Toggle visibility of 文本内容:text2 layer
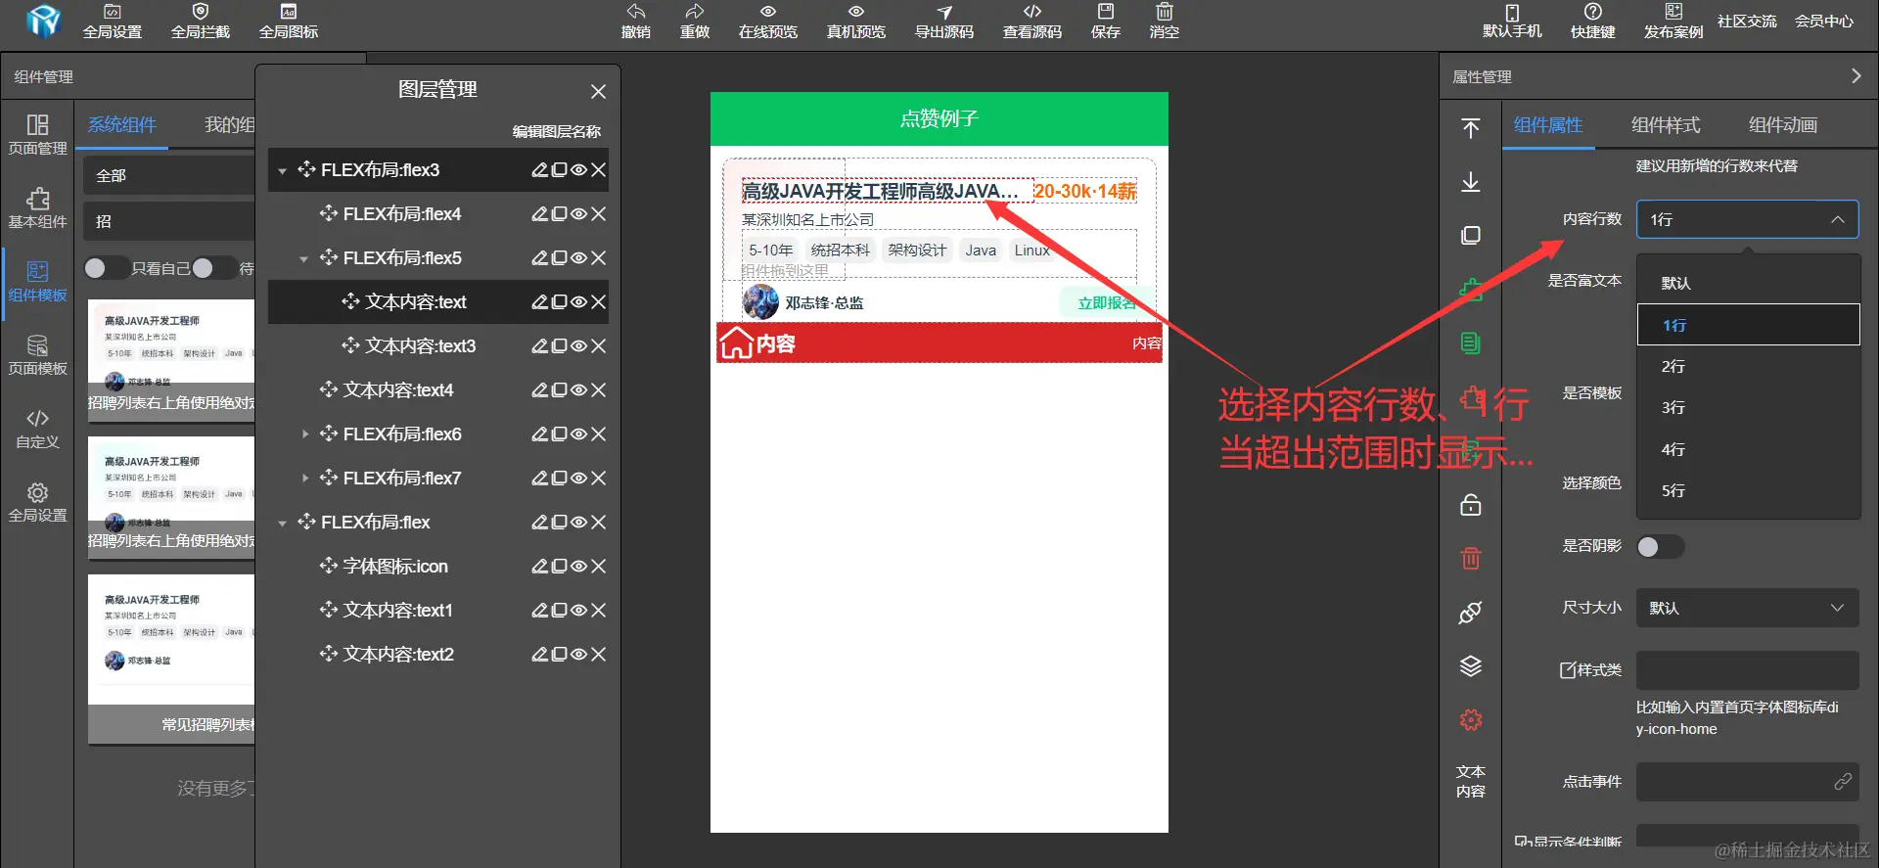The width and height of the screenshot is (1879, 868). (579, 654)
